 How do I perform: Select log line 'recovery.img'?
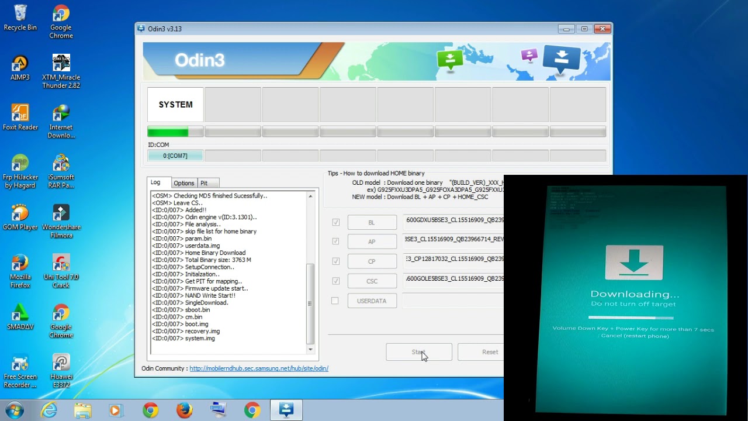(x=186, y=332)
